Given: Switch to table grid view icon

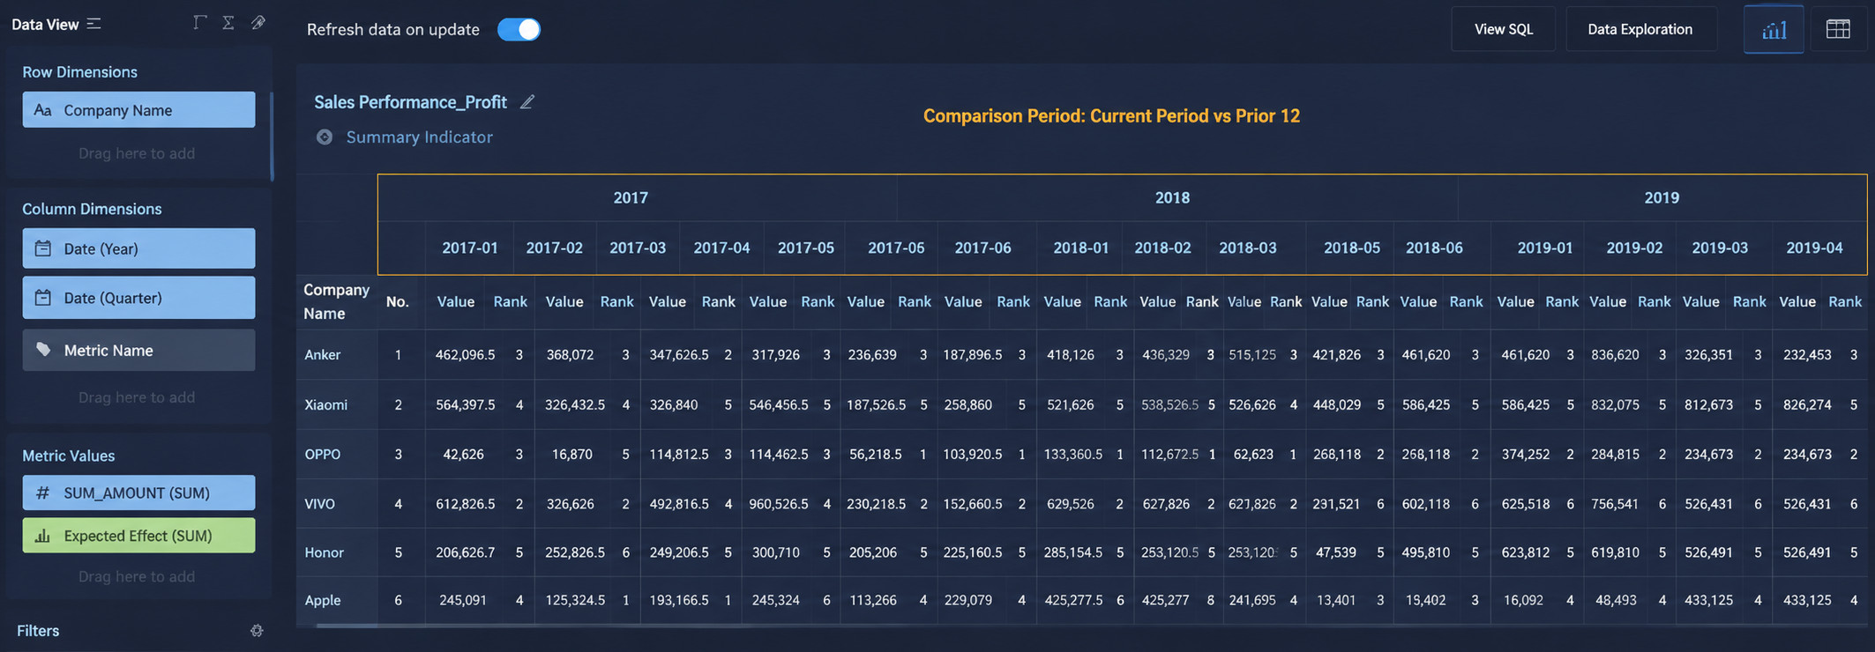Looking at the screenshot, I should click(1838, 29).
